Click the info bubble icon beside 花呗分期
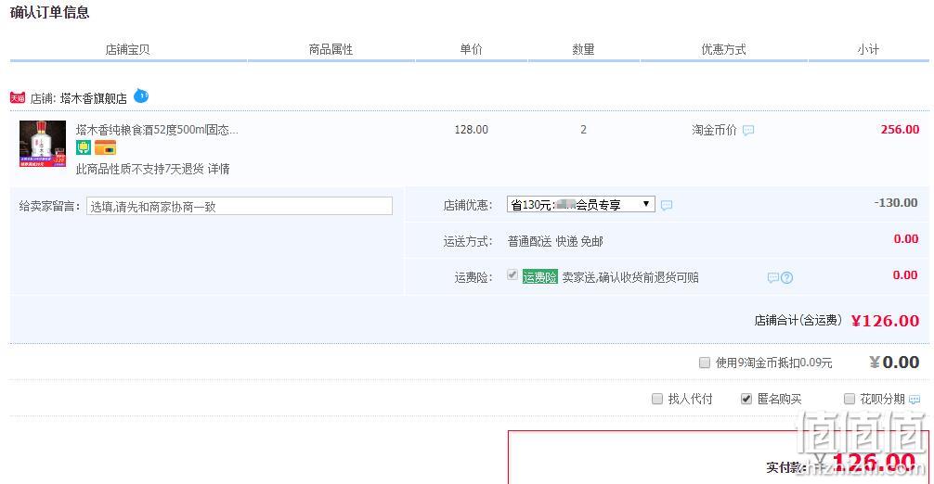 pyautogui.click(x=915, y=400)
